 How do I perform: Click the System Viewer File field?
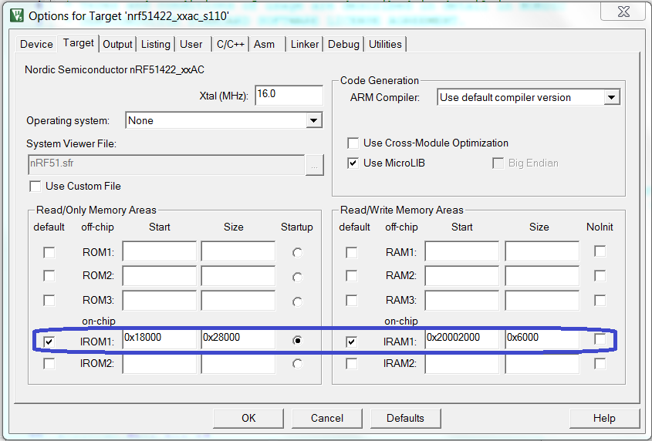(166, 164)
